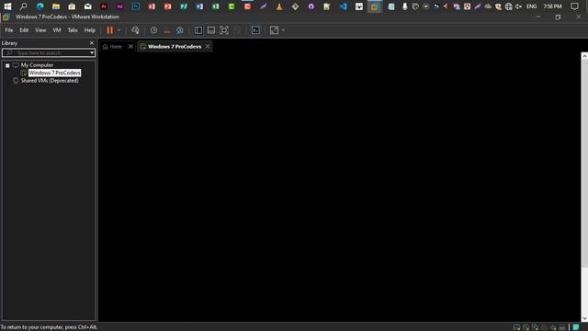Open File Explorer from the taskbar
Image resolution: width=588 pixels, height=331 pixels.
coord(56,6)
